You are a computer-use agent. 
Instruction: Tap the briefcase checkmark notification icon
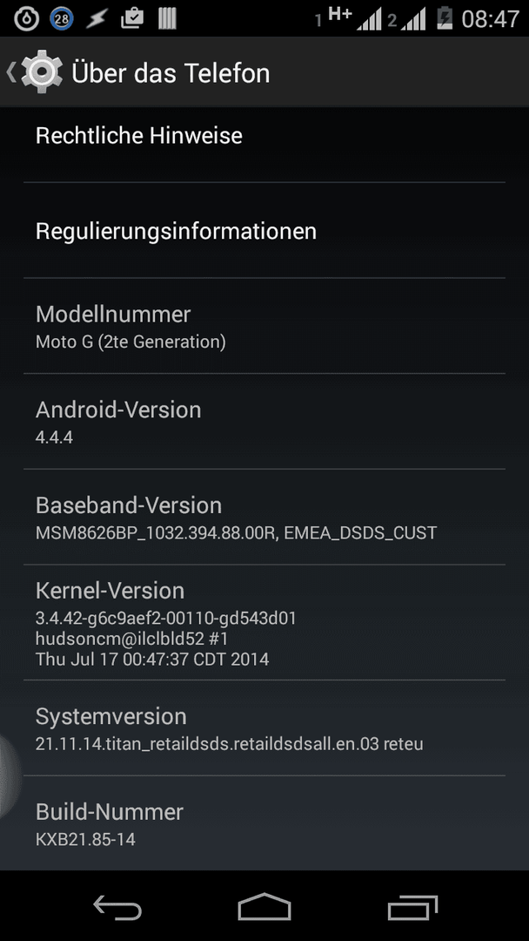[131, 18]
